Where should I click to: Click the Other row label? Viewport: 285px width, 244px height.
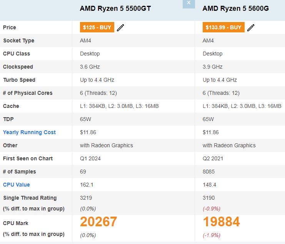point(10,145)
